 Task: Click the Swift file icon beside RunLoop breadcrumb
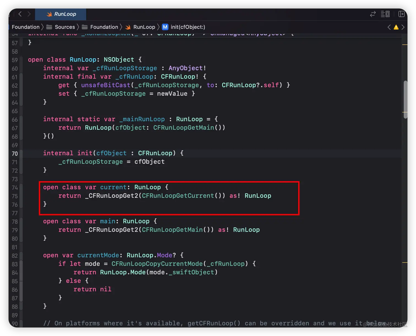[128, 27]
